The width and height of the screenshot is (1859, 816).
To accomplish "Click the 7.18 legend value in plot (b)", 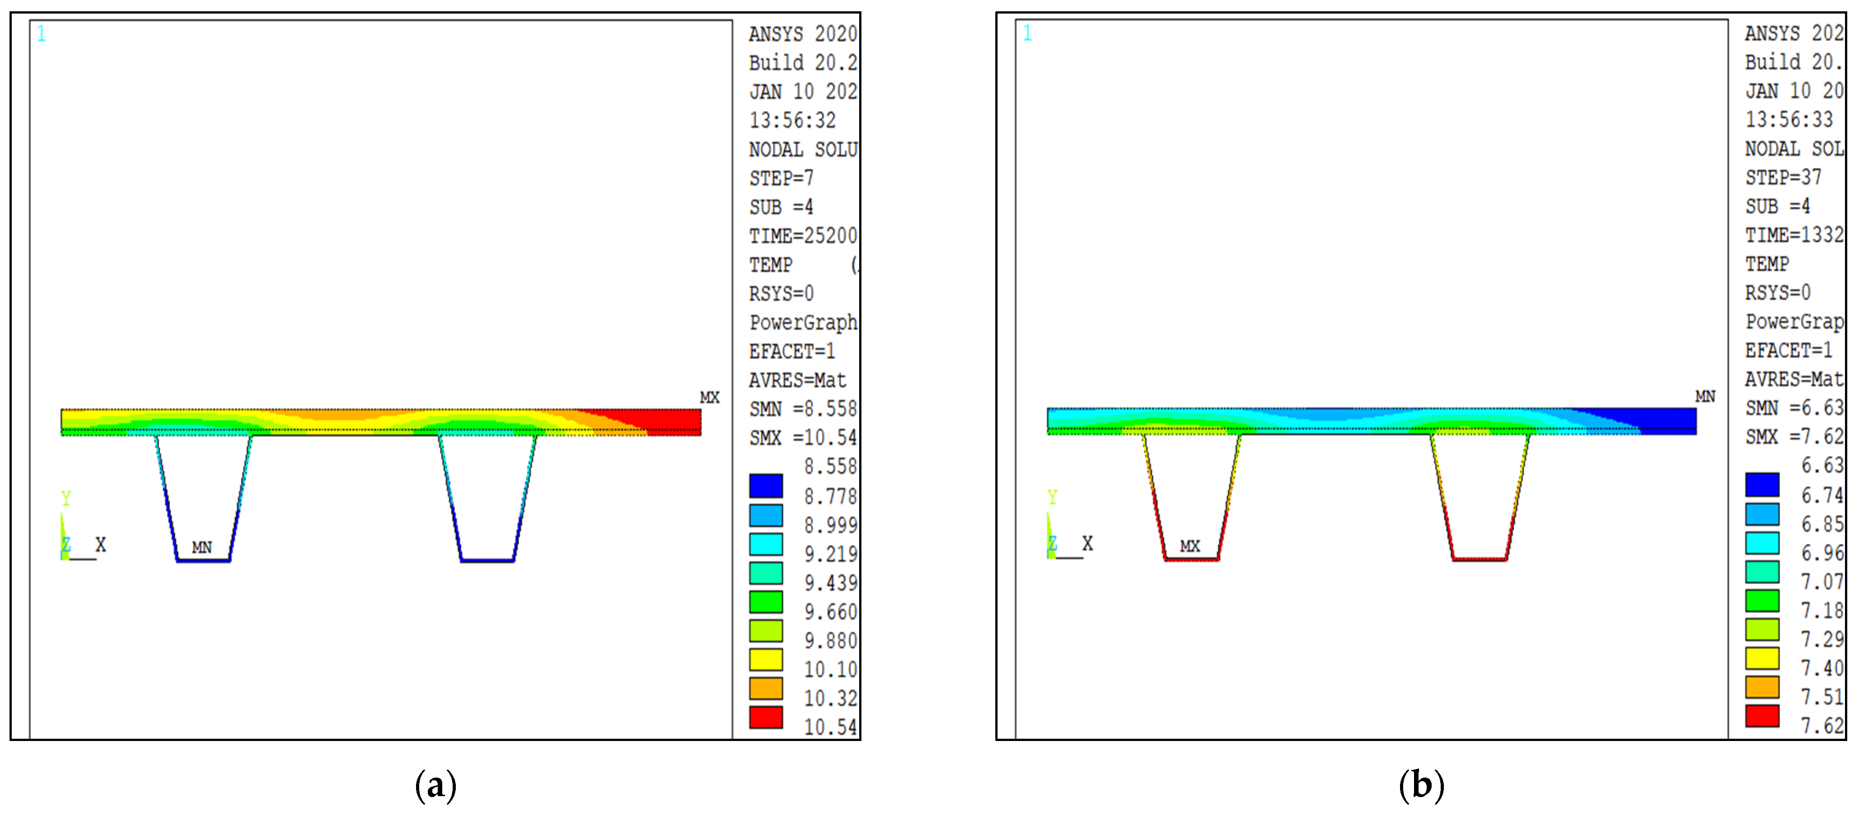I will click(1823, 611).
